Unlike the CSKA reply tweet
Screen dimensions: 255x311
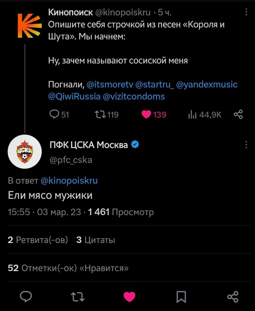click(129, 297)
